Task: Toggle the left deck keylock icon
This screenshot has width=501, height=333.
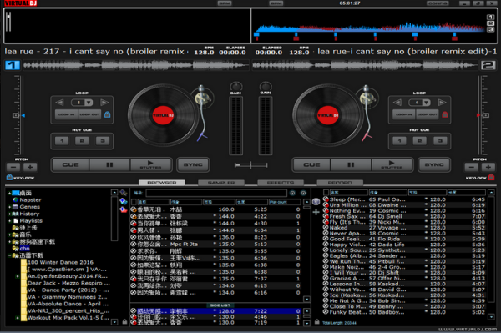Action: point(9,177)
